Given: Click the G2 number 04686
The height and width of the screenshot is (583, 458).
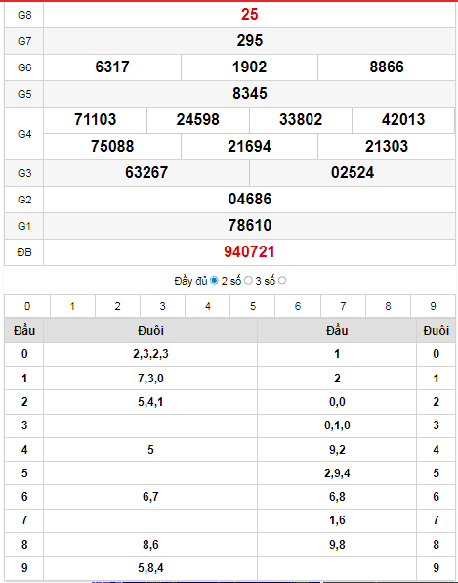Looking at the screenshot, I should [249, 200].
